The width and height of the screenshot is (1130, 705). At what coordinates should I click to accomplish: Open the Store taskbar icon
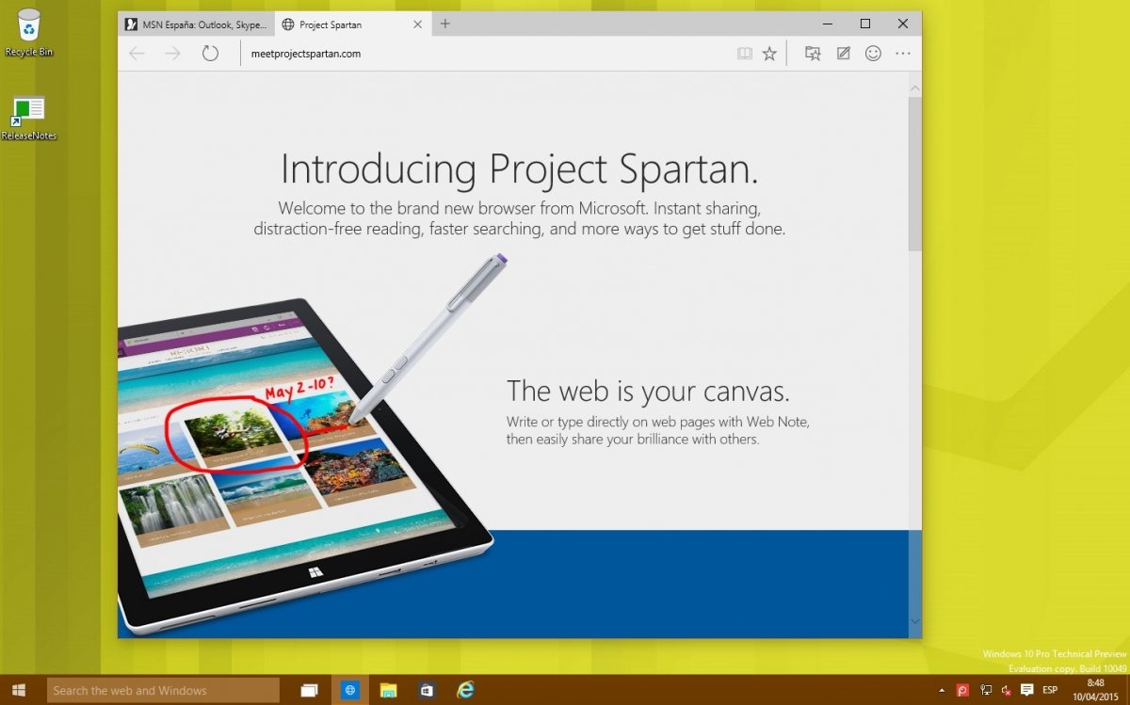pos(427,690)
